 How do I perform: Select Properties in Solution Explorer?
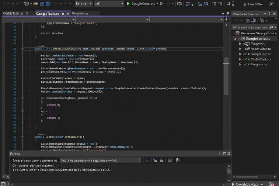(258, 44)
